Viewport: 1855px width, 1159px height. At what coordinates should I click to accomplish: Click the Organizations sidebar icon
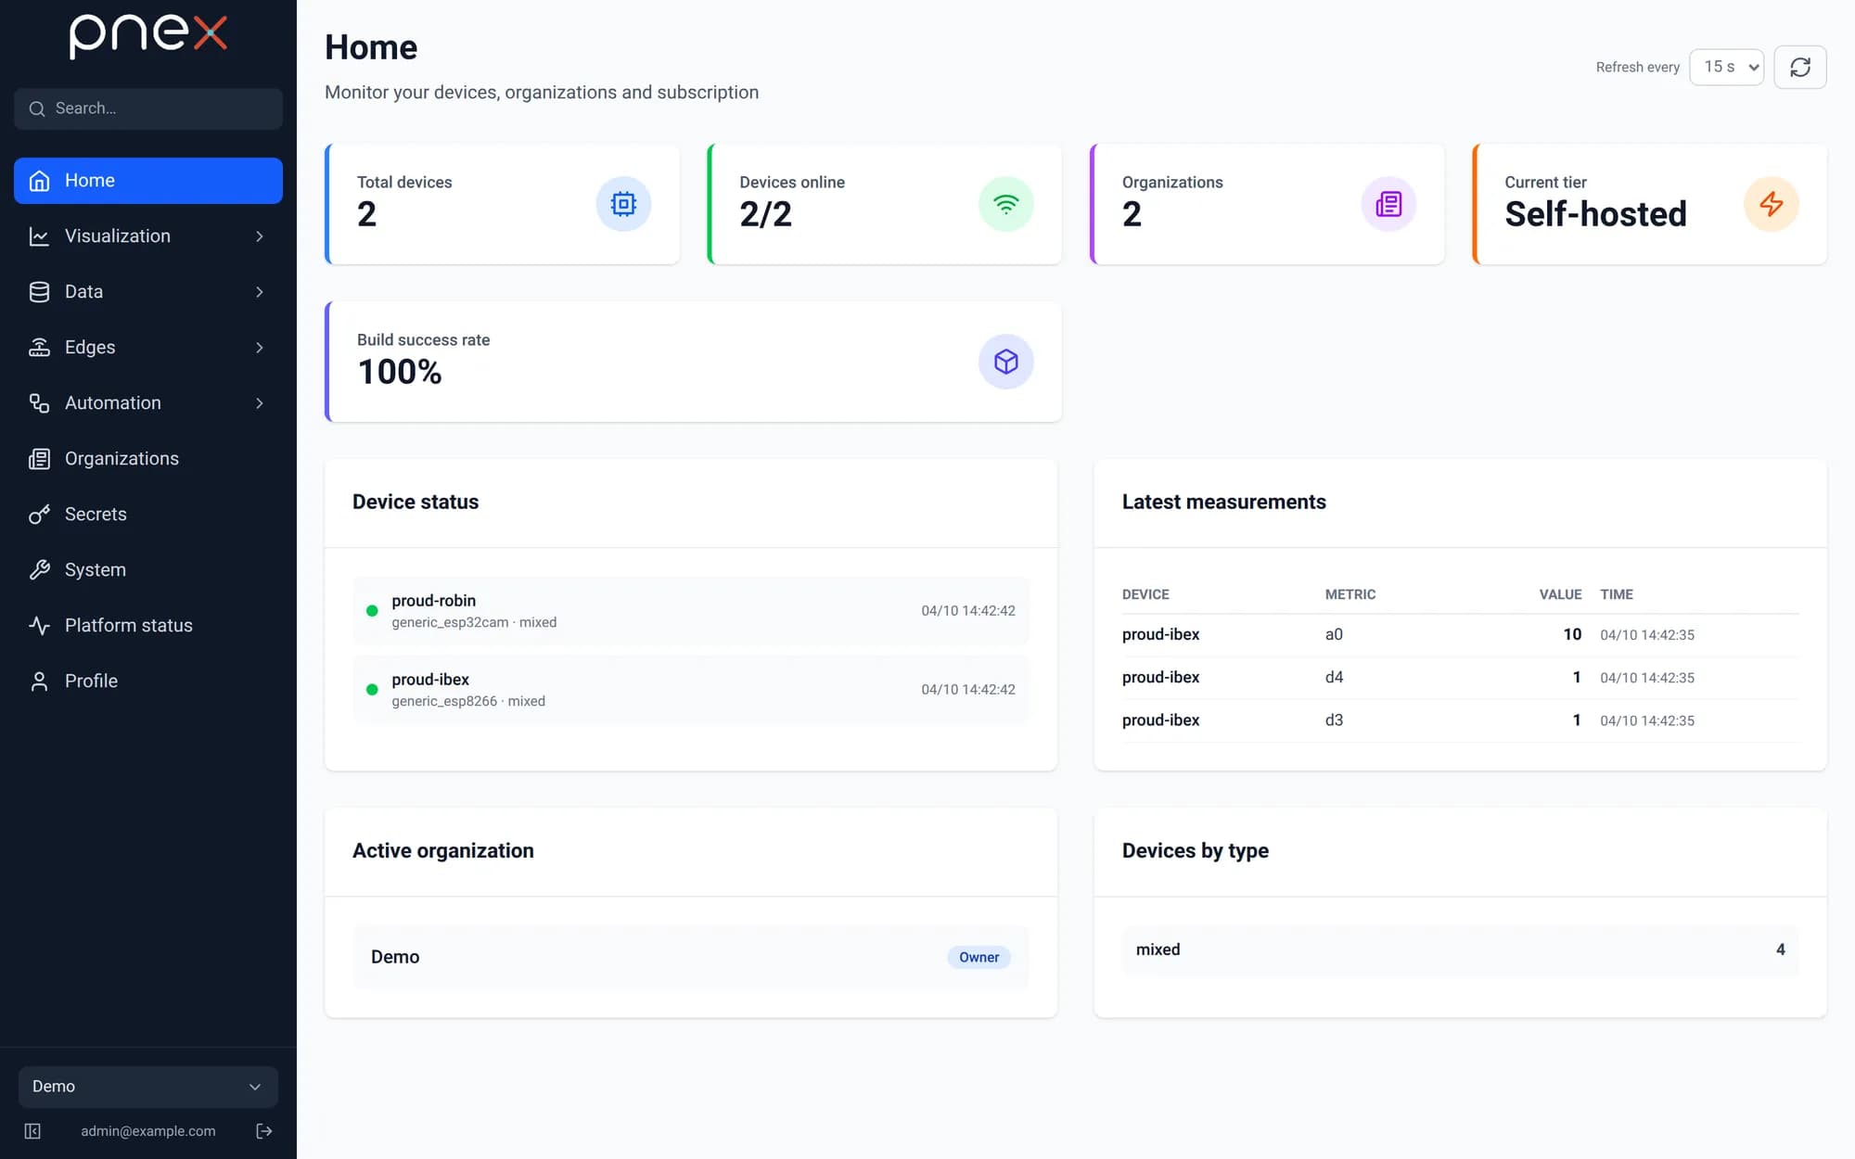click(39, 459)
